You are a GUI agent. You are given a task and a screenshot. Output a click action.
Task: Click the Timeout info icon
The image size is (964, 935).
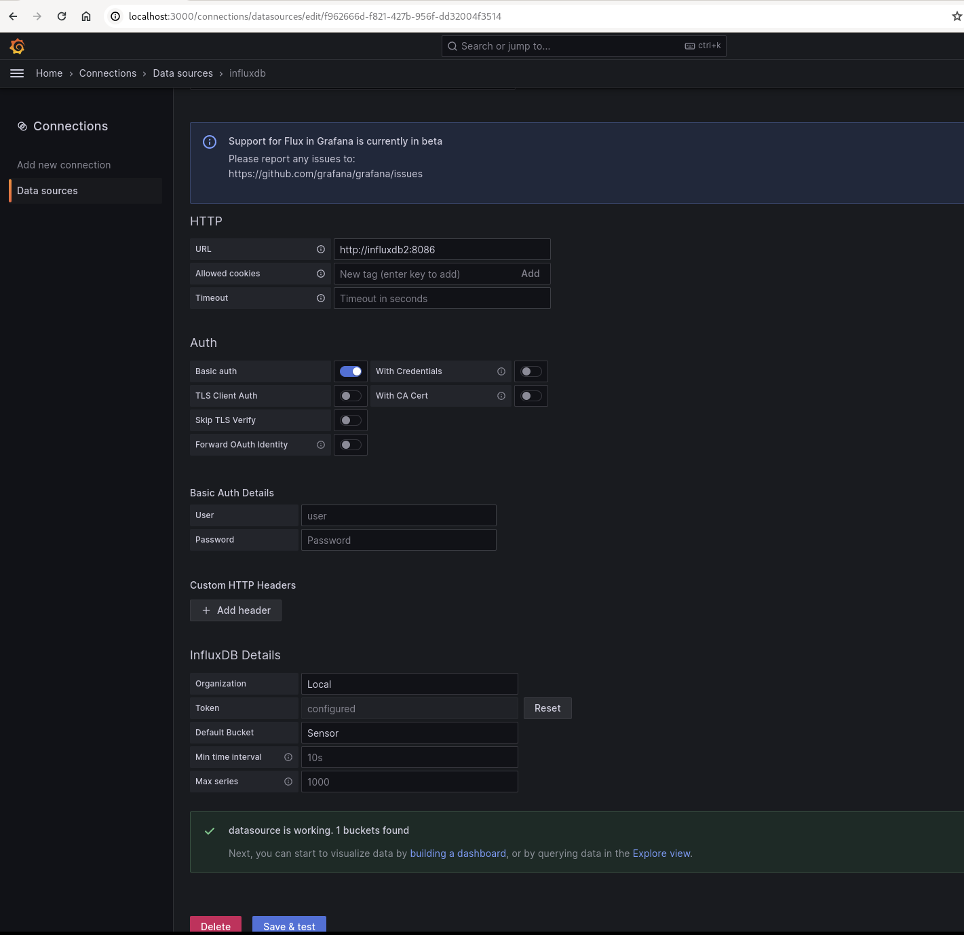point(321,298)
